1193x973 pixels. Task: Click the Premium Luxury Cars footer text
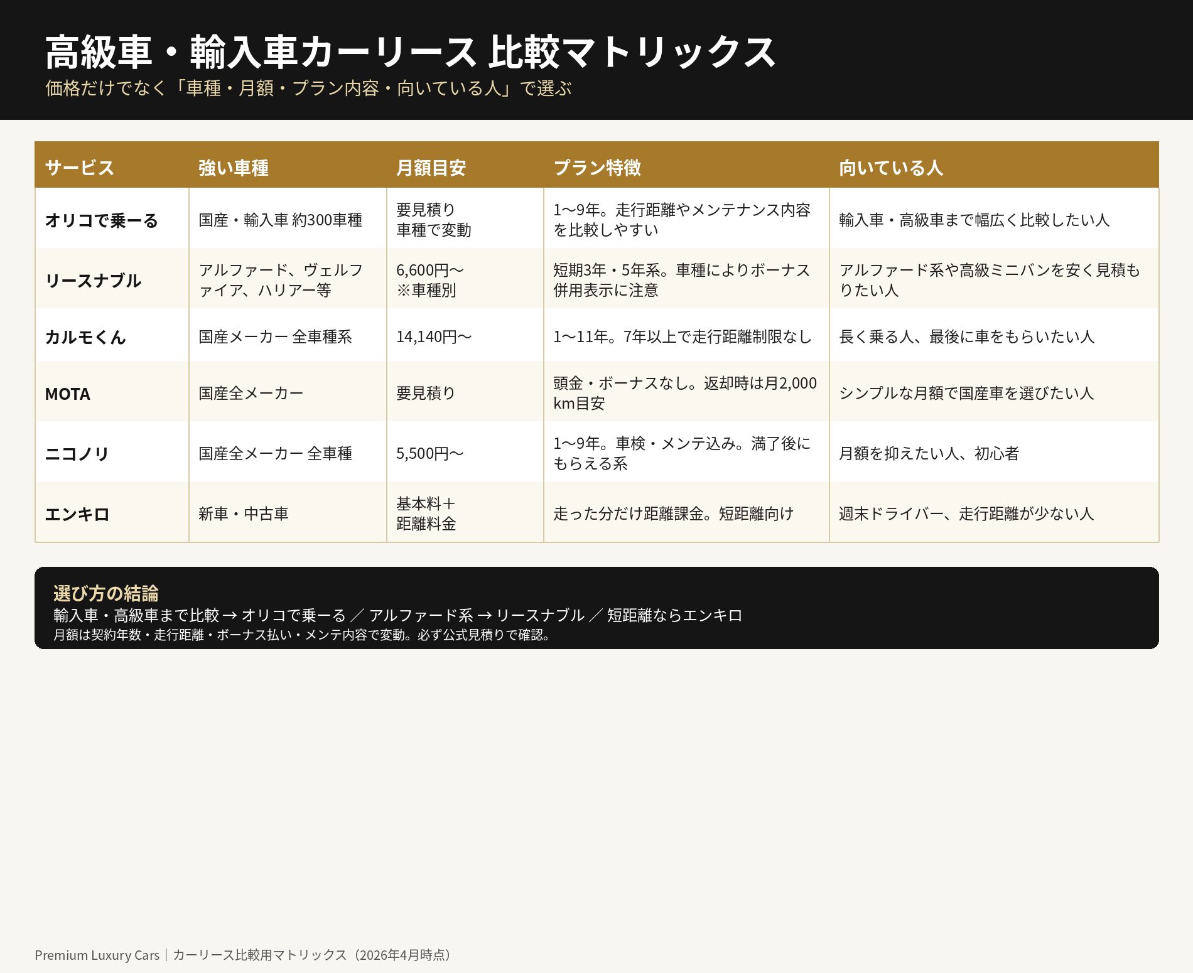(97, 955)
